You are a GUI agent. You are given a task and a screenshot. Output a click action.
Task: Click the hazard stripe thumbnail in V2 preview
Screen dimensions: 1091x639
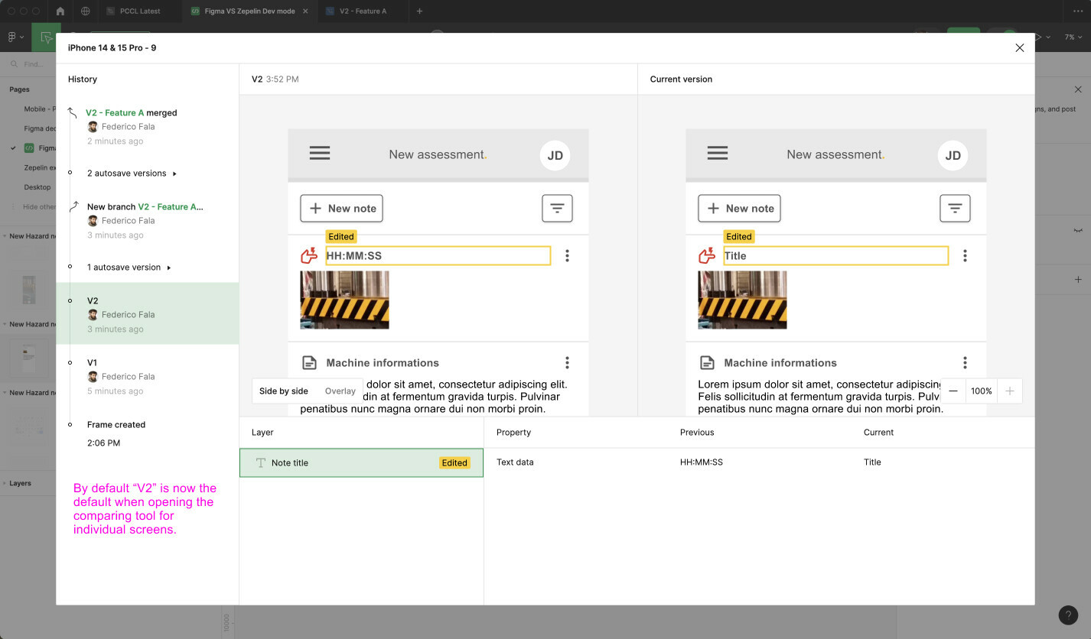[x=344, y=300]
